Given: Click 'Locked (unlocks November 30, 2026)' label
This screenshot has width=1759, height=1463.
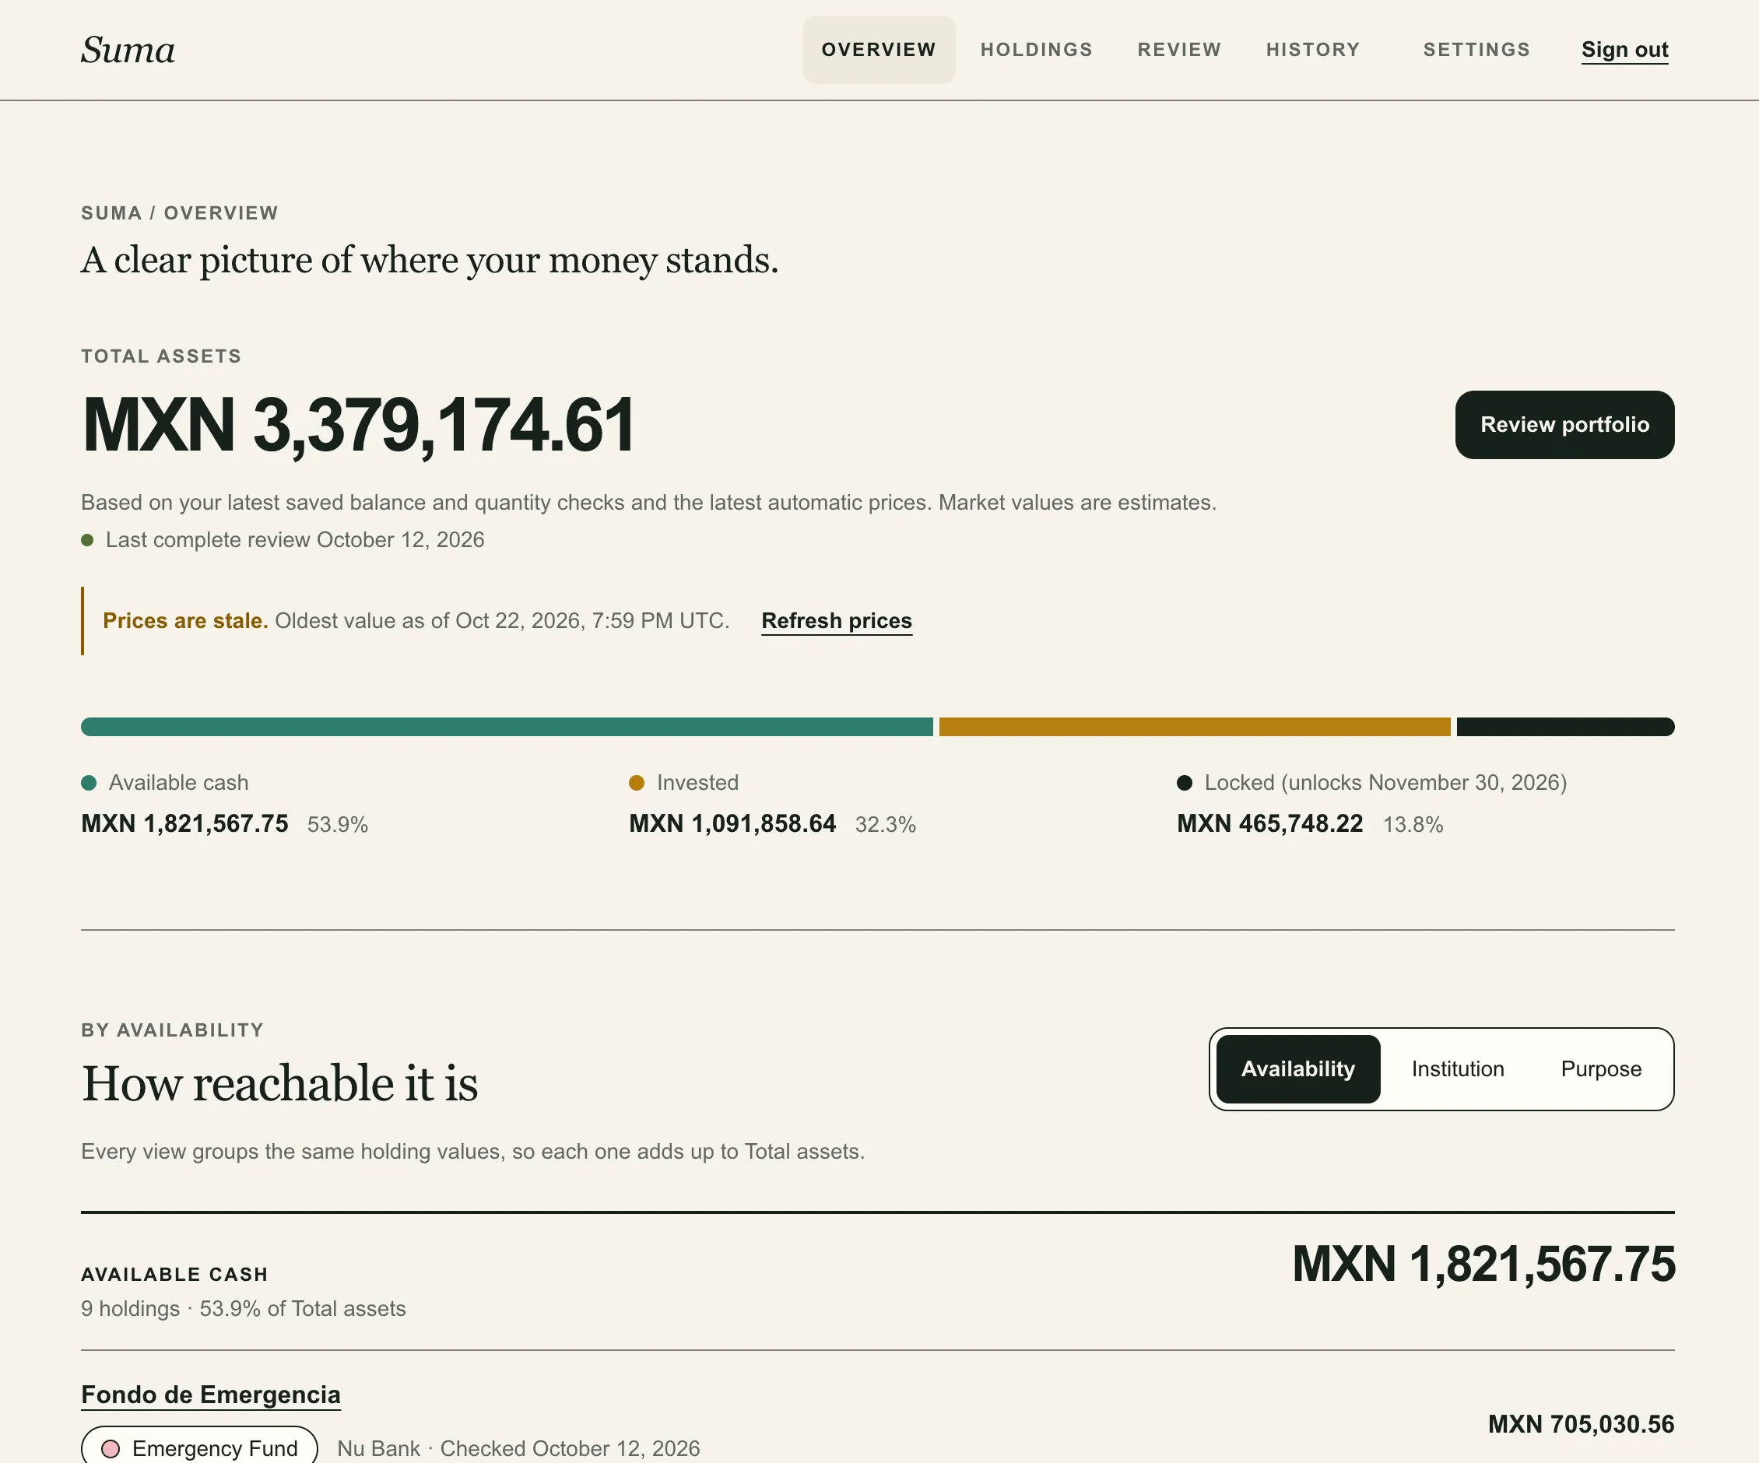Looking at the screenshot, I should [1385, 782].
